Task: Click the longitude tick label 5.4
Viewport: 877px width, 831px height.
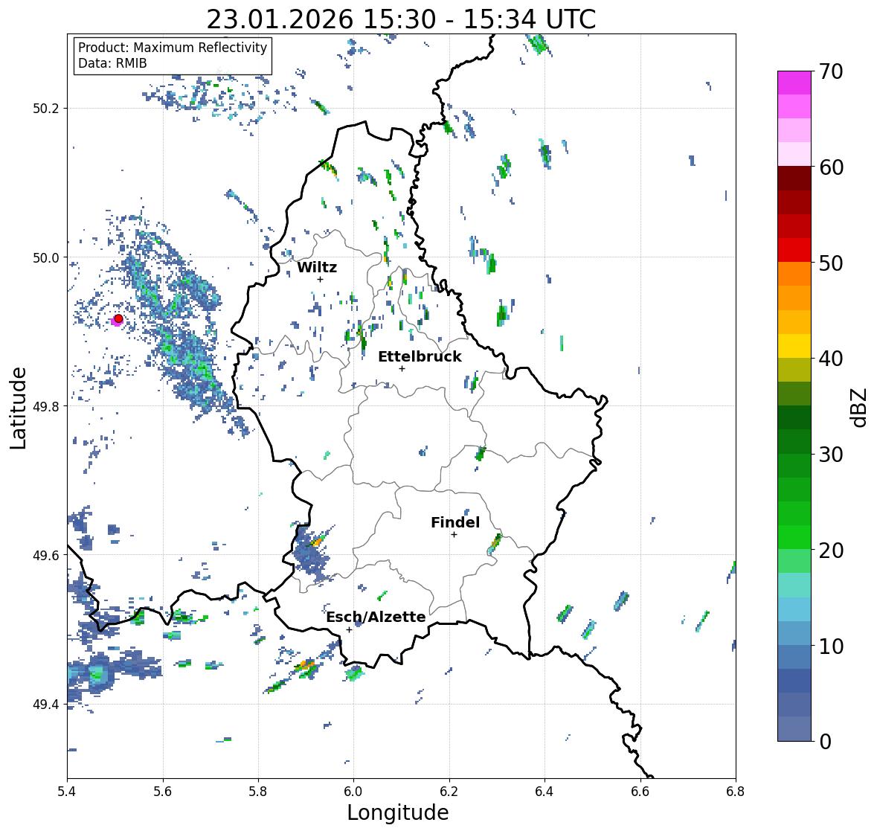Action: (67, 792)
